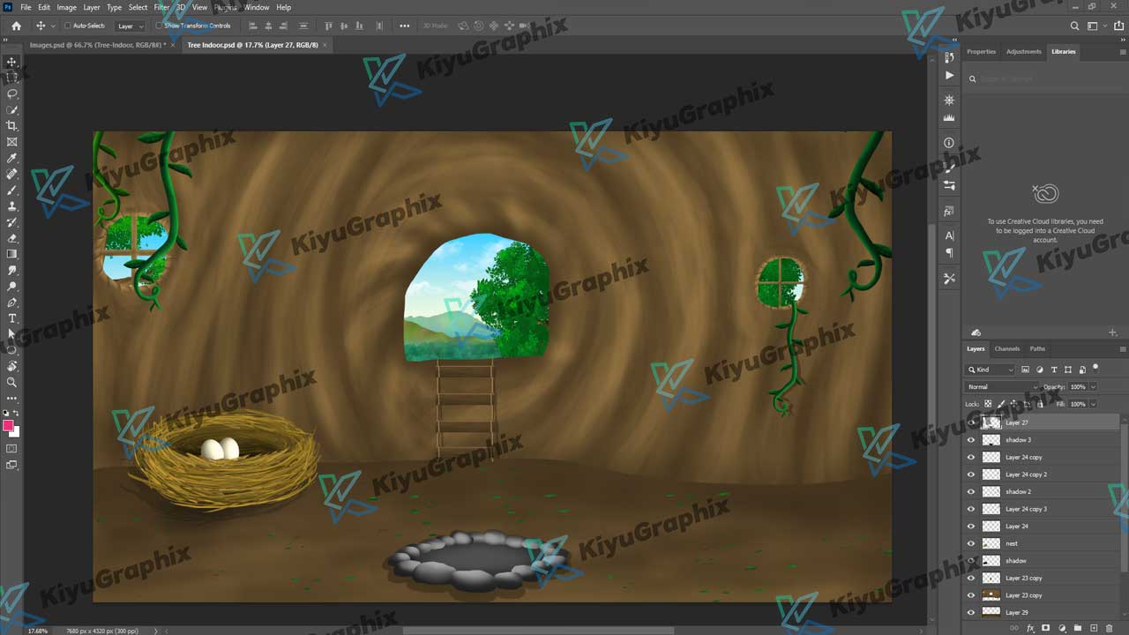This screenshot has width=1129, height=635.
Task: Click the pink foreground color swatch
Action: 9,426
